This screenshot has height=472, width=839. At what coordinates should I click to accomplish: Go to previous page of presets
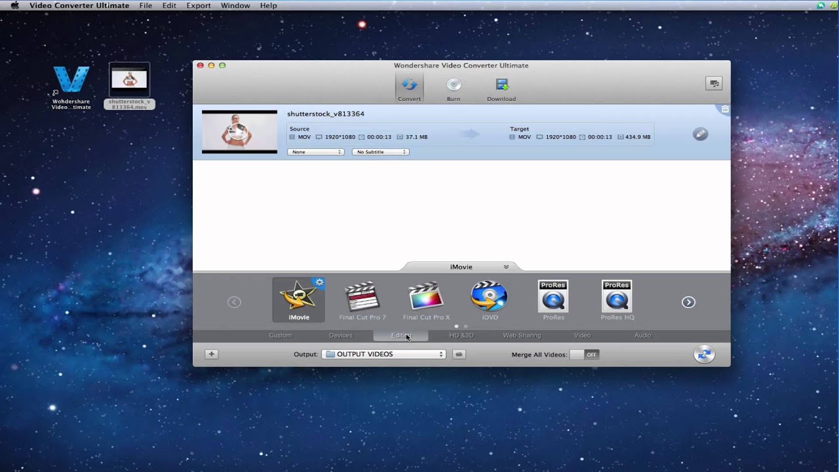pyautogui.click(x=234, y=302)
